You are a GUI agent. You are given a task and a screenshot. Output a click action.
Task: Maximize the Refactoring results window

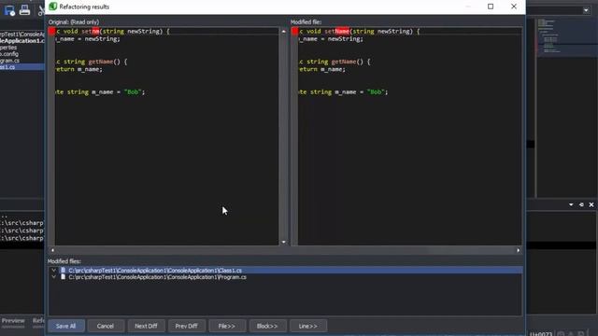[491, 7]
